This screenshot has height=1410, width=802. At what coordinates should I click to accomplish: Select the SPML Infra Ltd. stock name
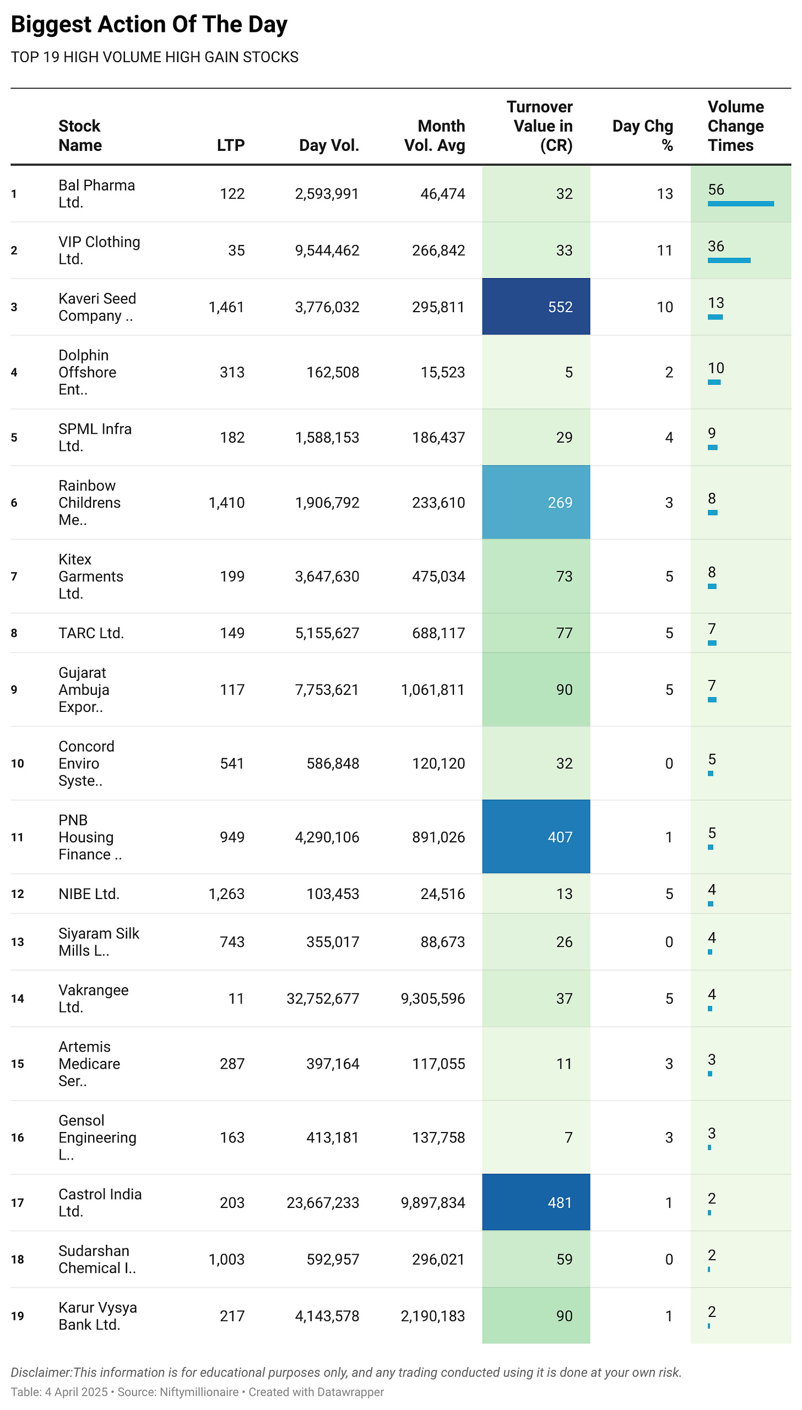tap(95, 438)
